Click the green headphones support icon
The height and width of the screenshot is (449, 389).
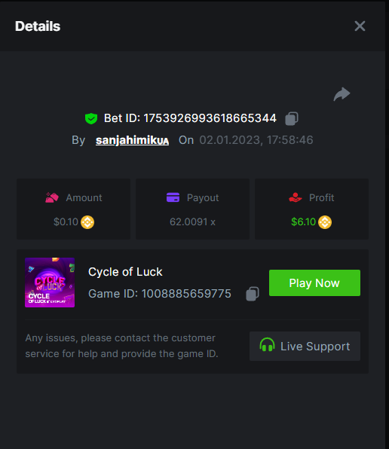coord(267,345)
